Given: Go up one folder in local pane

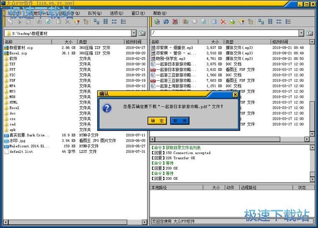Looking at the screenshot, I should pos(142,33).
